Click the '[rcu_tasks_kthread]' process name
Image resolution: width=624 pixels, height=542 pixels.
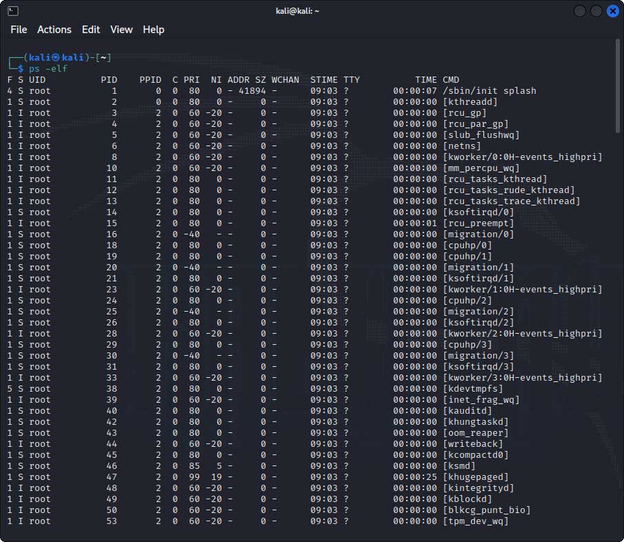(495, 179)
